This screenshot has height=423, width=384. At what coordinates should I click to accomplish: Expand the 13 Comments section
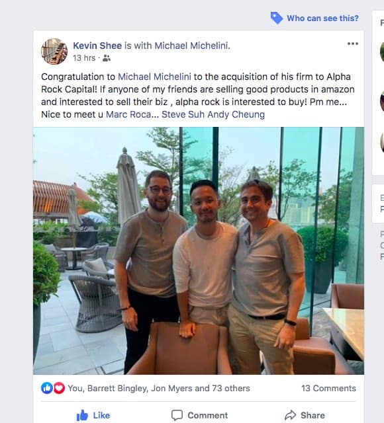[x=328, y=388]
